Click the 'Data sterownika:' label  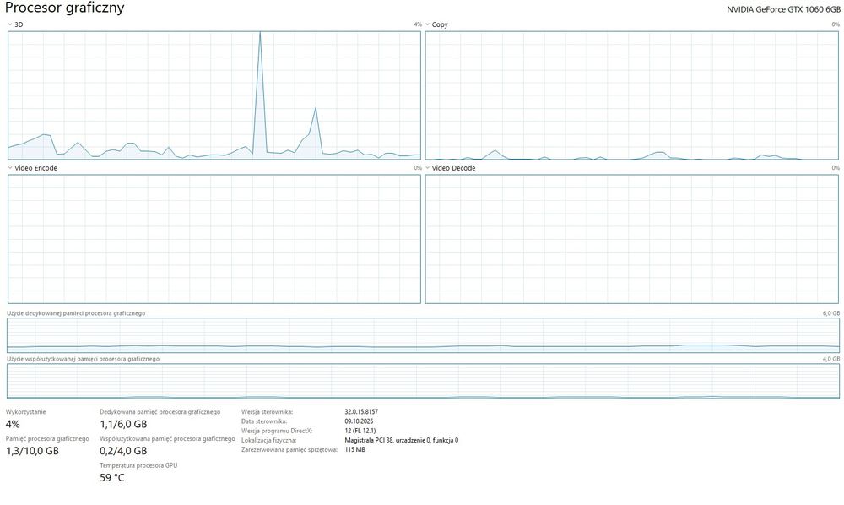pyautogui.click(x=263, y=421)
